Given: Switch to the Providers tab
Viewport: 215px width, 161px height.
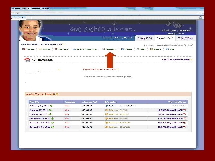Looking at the screenshot, I should (165, 38).
